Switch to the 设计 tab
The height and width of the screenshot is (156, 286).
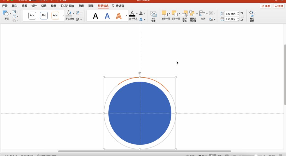click(34, 6)
